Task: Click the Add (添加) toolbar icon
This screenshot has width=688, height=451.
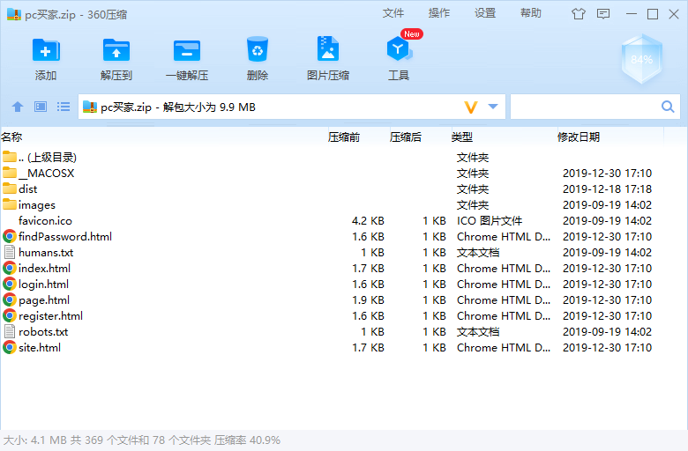Action: (x=46, y=51)
